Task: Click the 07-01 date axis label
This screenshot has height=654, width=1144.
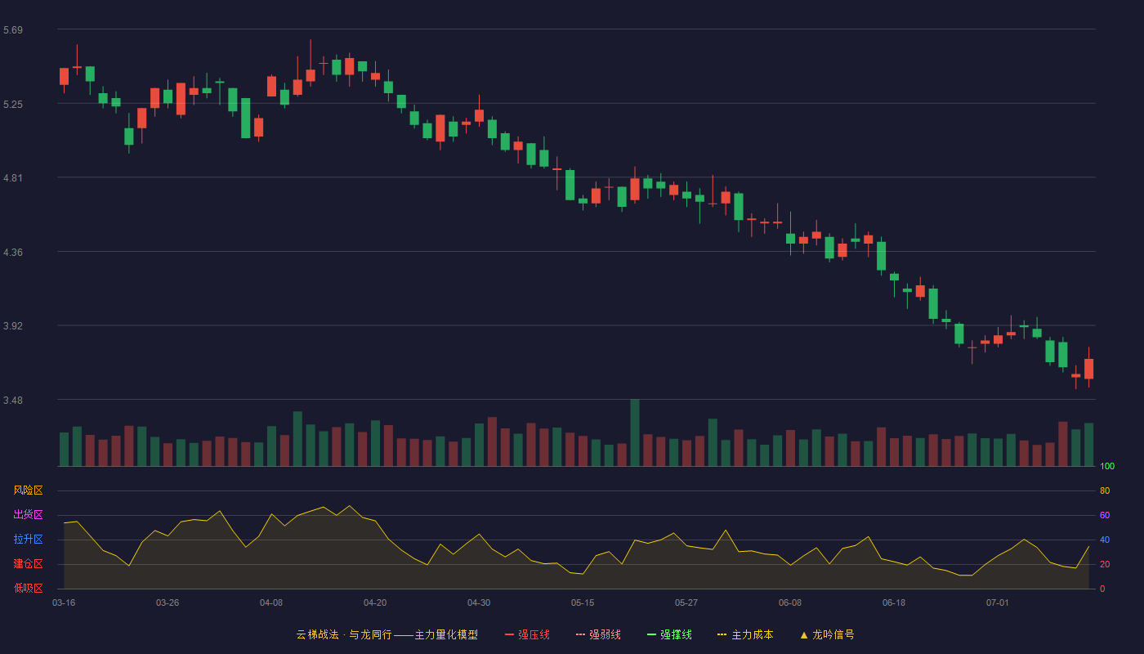Action: (x=998, y=602)
